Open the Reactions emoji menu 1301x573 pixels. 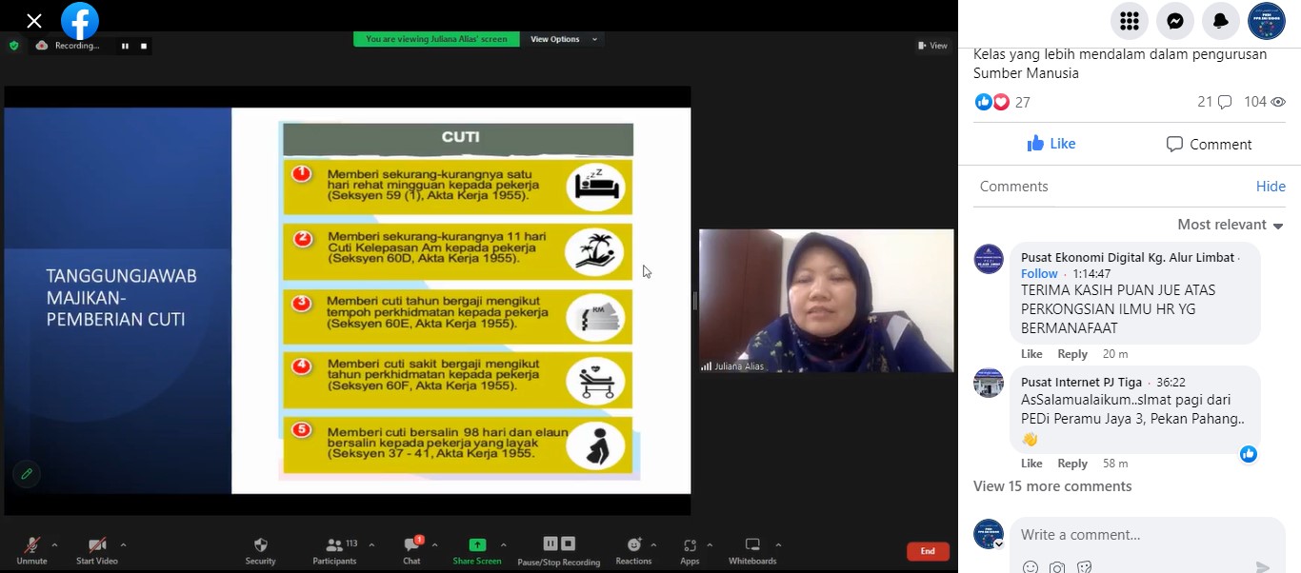click(633, 550)
